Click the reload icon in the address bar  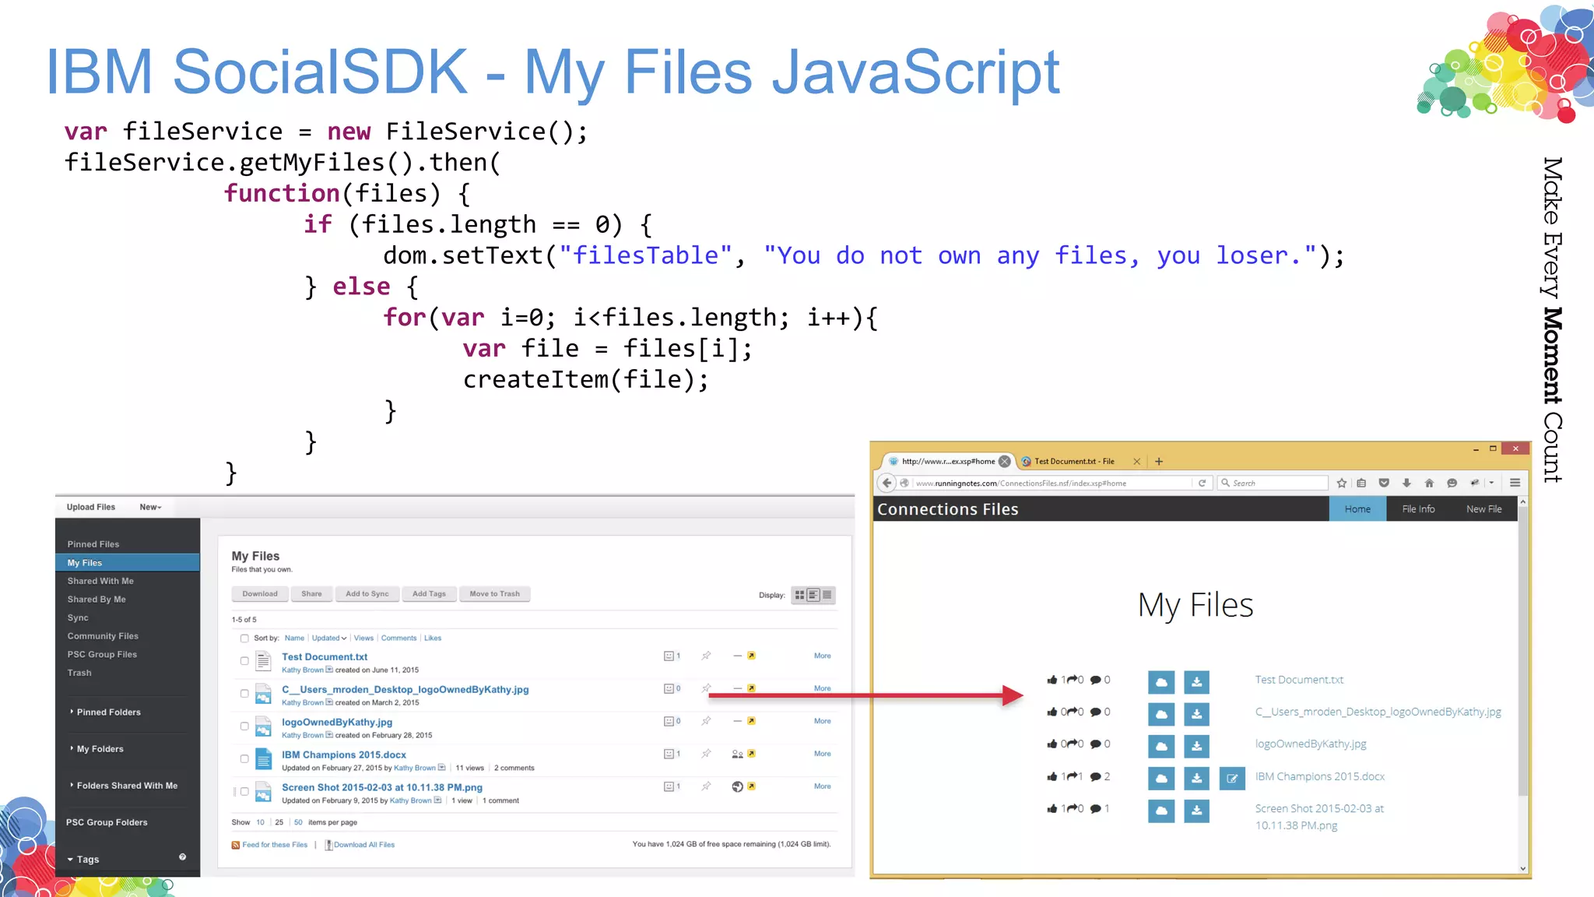tap(1202, 483)
